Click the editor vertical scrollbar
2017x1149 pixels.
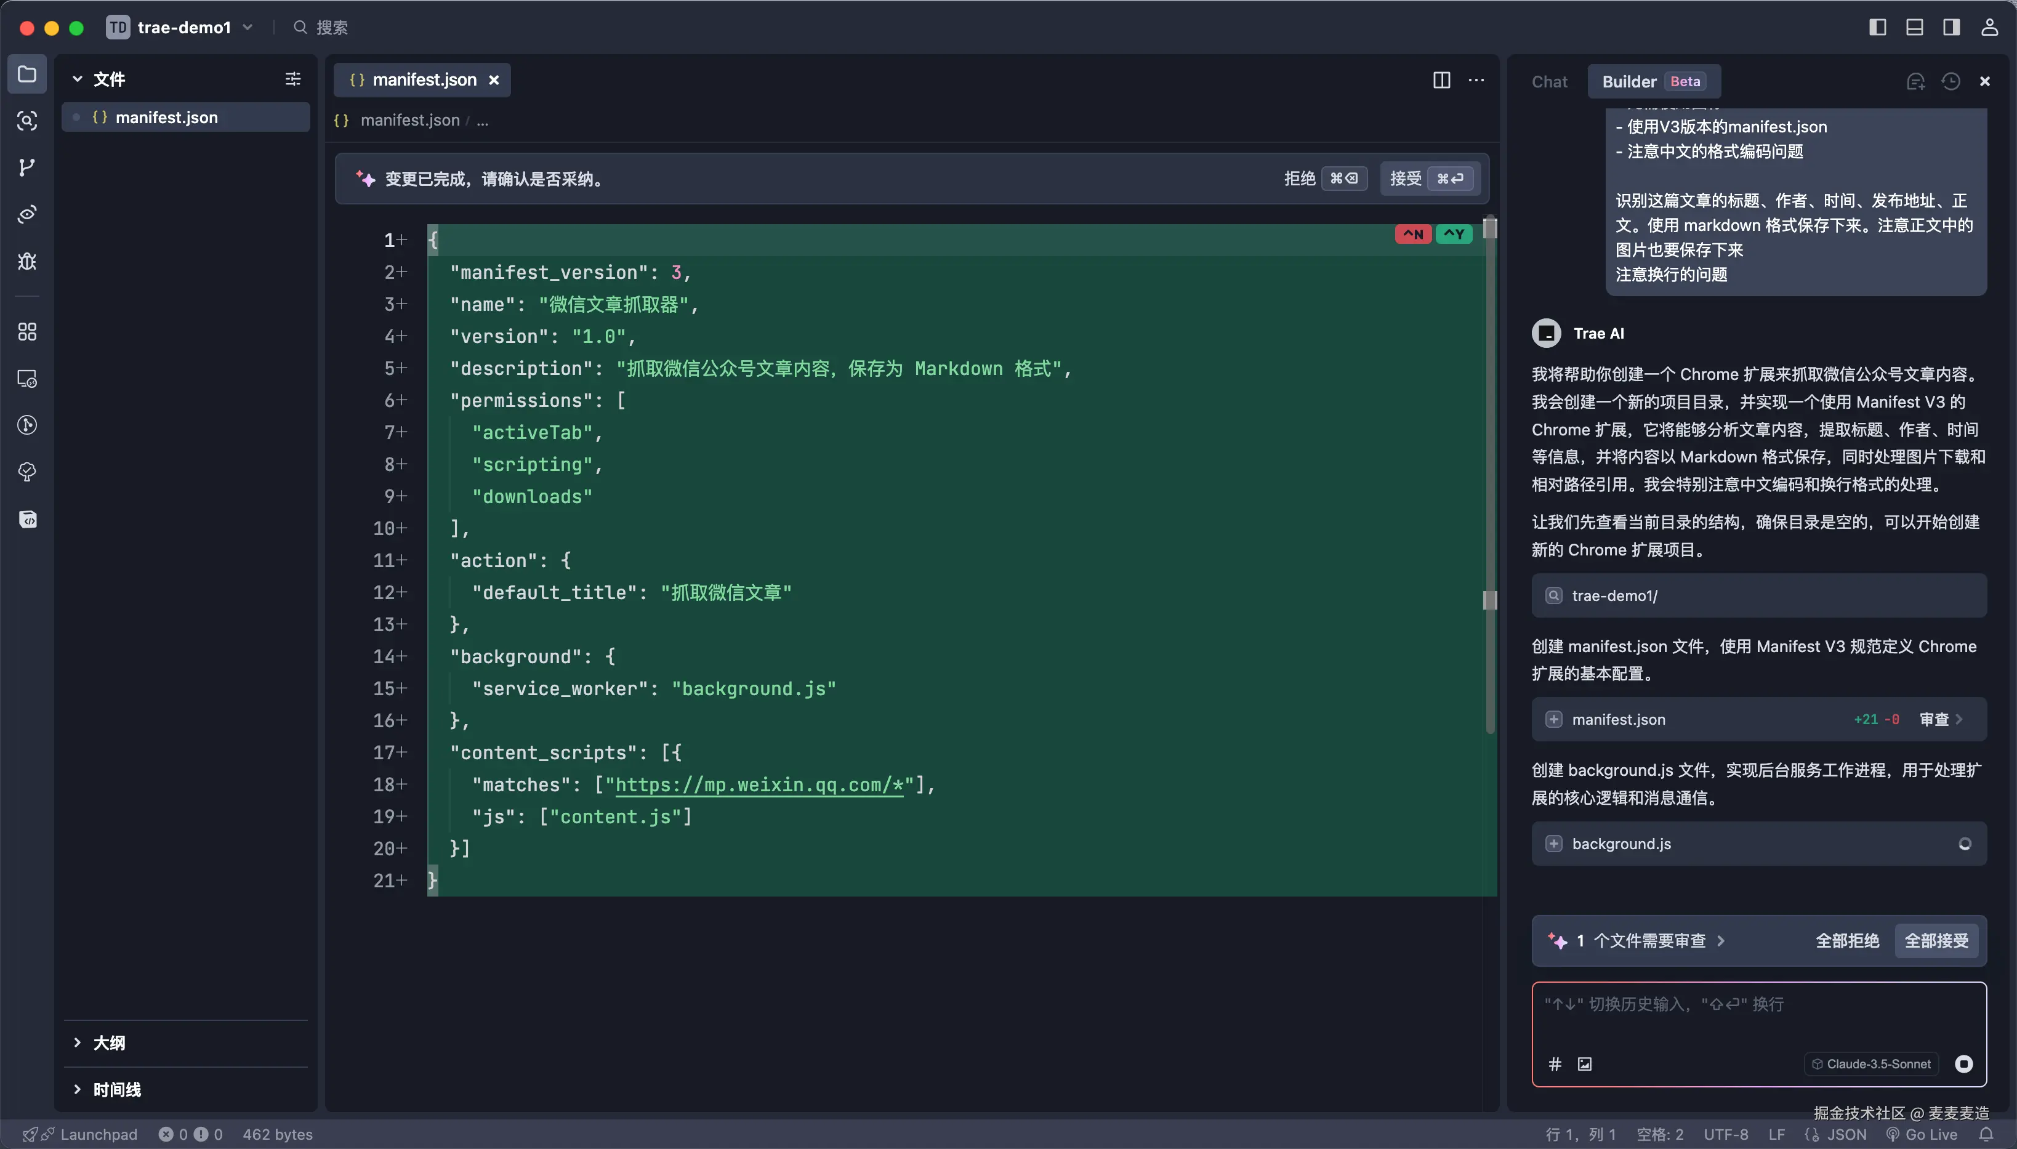point(1490,474)
